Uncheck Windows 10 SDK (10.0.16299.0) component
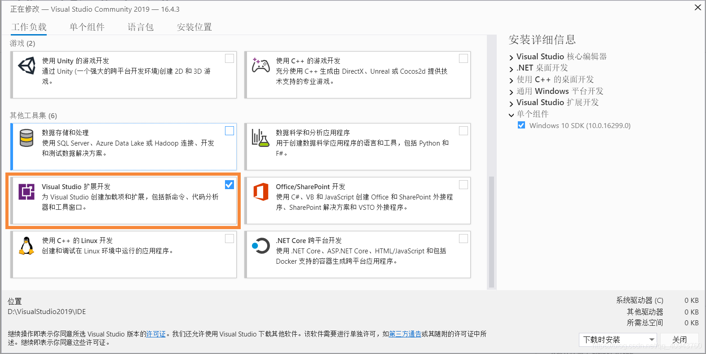The image size is (706, 354). (521, 125)
